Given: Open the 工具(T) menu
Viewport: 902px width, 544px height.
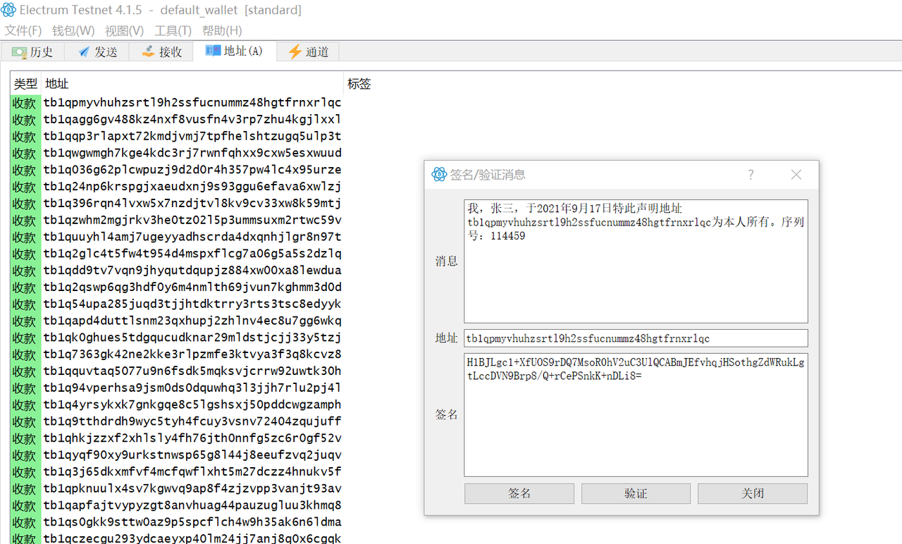Looking at the screenshot, I should click(173, 31).
